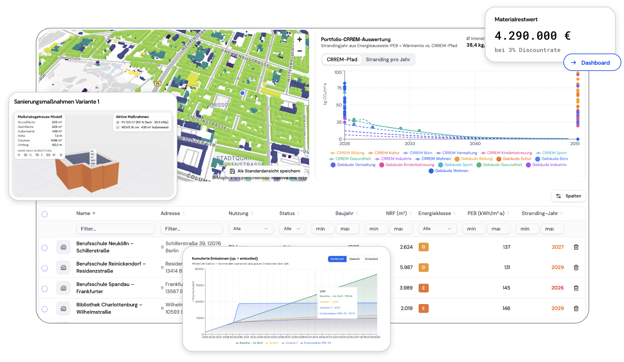Click the building icon for Berufsschule Reinickendorf

click(x=63, y=268)
